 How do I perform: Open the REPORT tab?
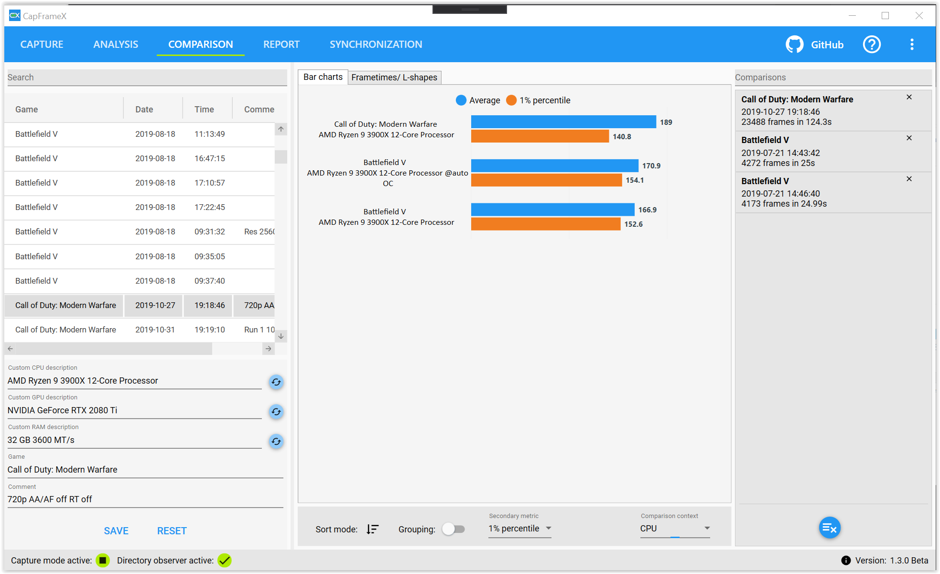281,44
